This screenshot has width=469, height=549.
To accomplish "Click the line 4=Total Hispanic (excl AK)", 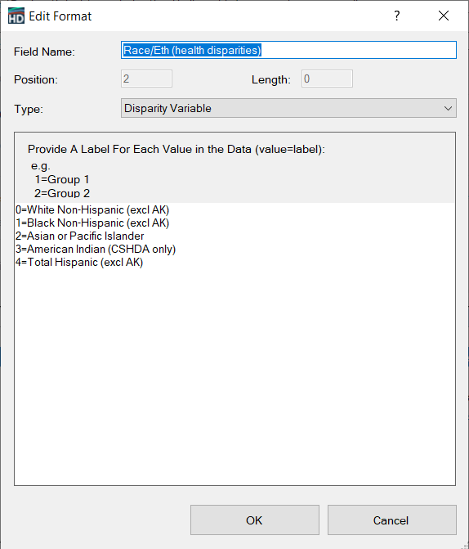I will 79,263.
